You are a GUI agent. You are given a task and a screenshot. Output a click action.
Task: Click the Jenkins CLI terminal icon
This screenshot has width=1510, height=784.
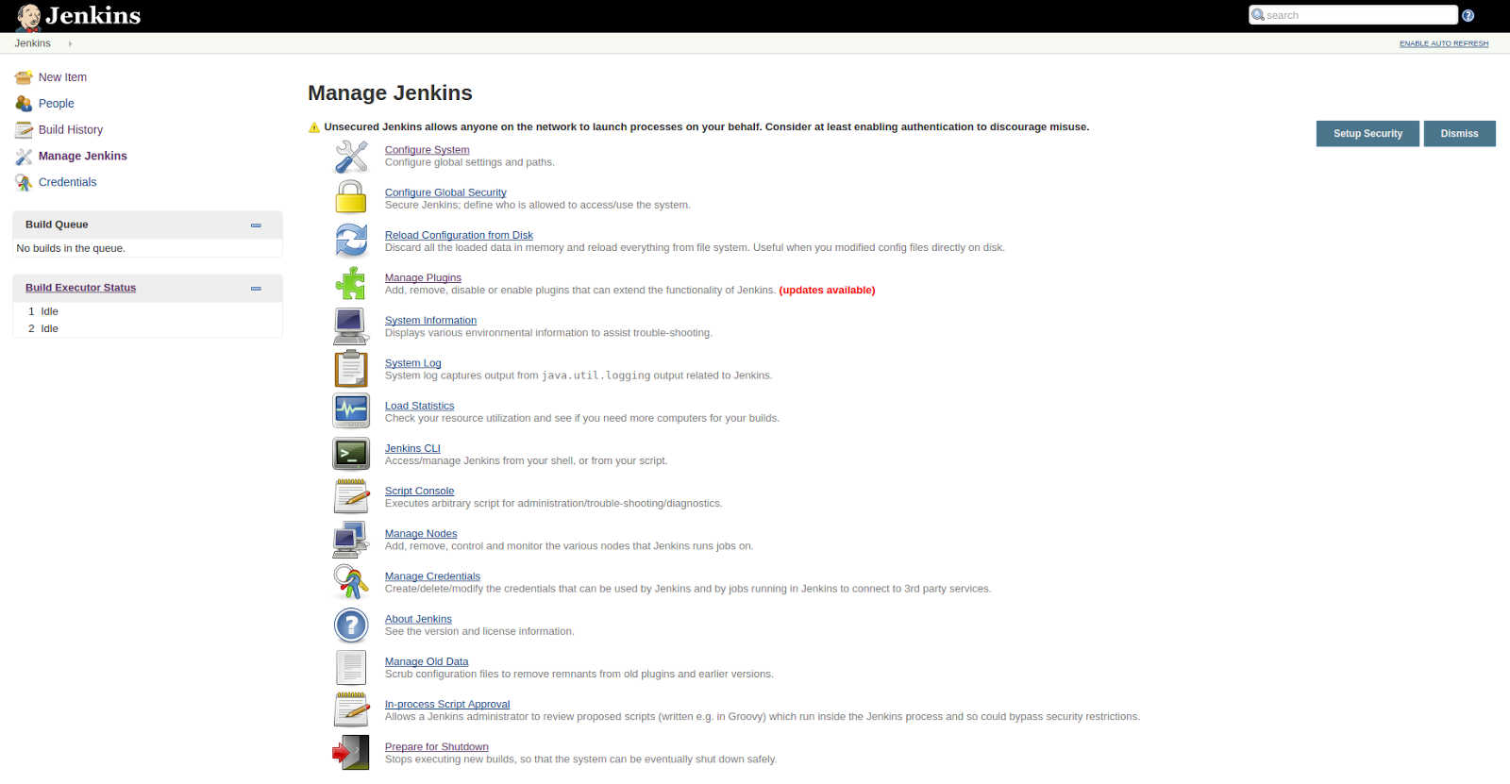coord(351,454)
